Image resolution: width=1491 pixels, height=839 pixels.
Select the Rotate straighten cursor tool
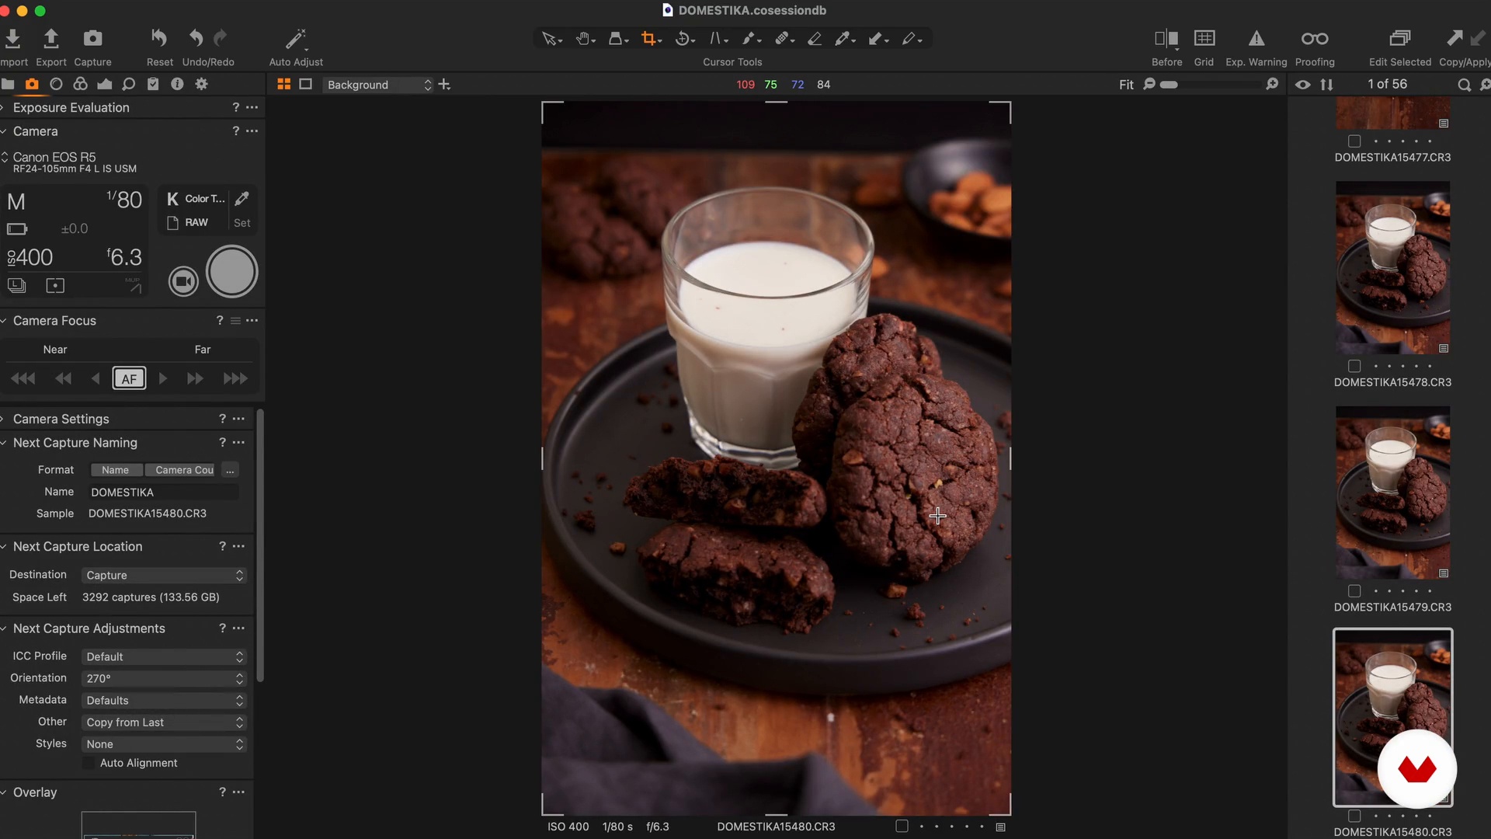click(683, 39)
